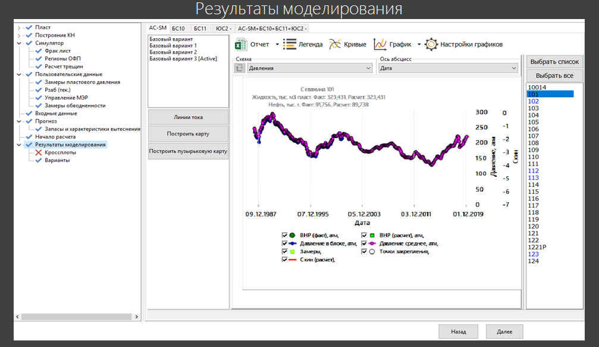The height and width of the screenshot is (347, 599).
Task: Toggle Точки закрепления legend checkbox
Action: (363, 251)
